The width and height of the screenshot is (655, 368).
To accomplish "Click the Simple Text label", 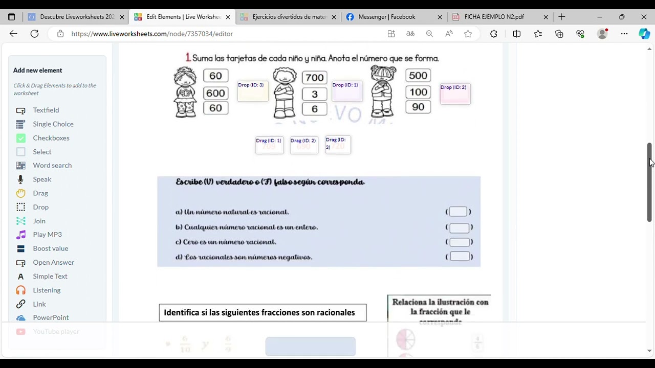I will (50, 277).
